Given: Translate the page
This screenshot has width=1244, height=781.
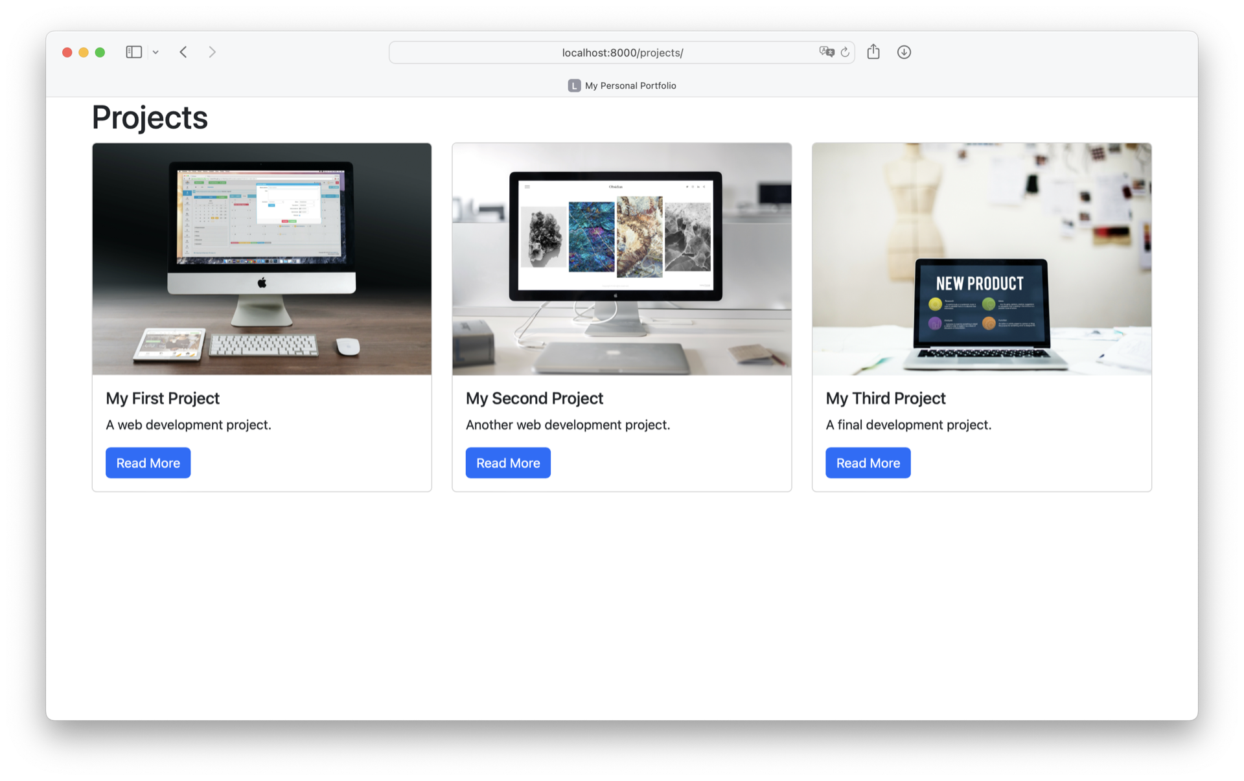Looking at the screenshot, I should pos(826,52).
